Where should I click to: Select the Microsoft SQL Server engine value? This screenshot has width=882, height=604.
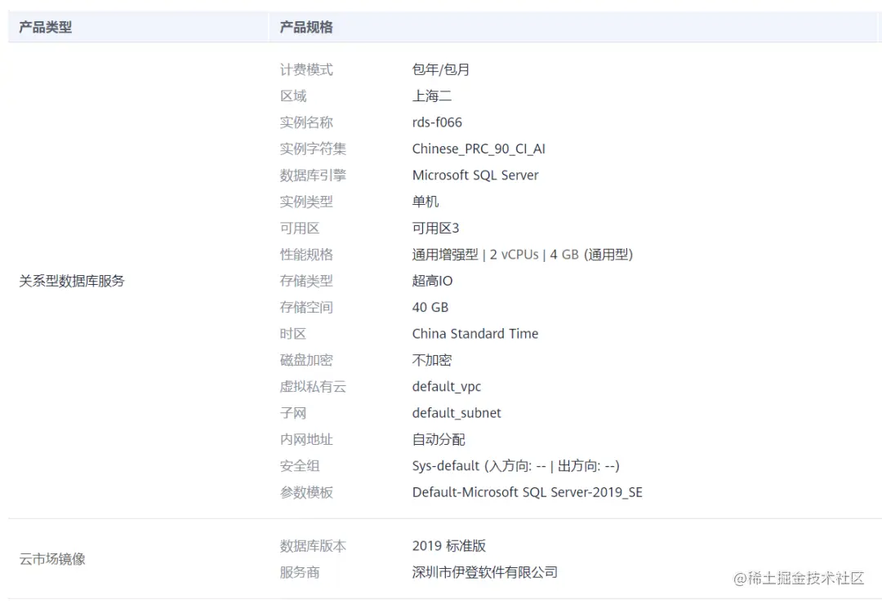pyautogui.click(x=475, y=175)
